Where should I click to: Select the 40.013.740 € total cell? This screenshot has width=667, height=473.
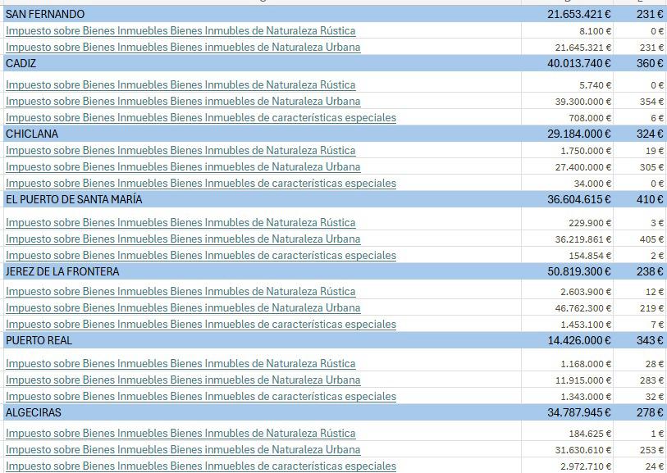point(578,63)
